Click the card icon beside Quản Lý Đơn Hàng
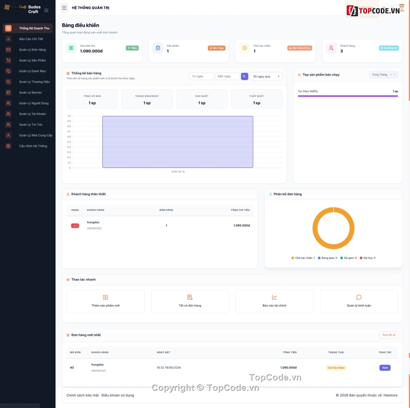This screenshot has width=410, height=408. point(8,50)
